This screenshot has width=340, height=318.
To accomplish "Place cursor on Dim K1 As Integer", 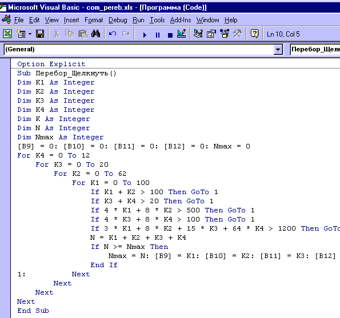I will coord(56,82).
